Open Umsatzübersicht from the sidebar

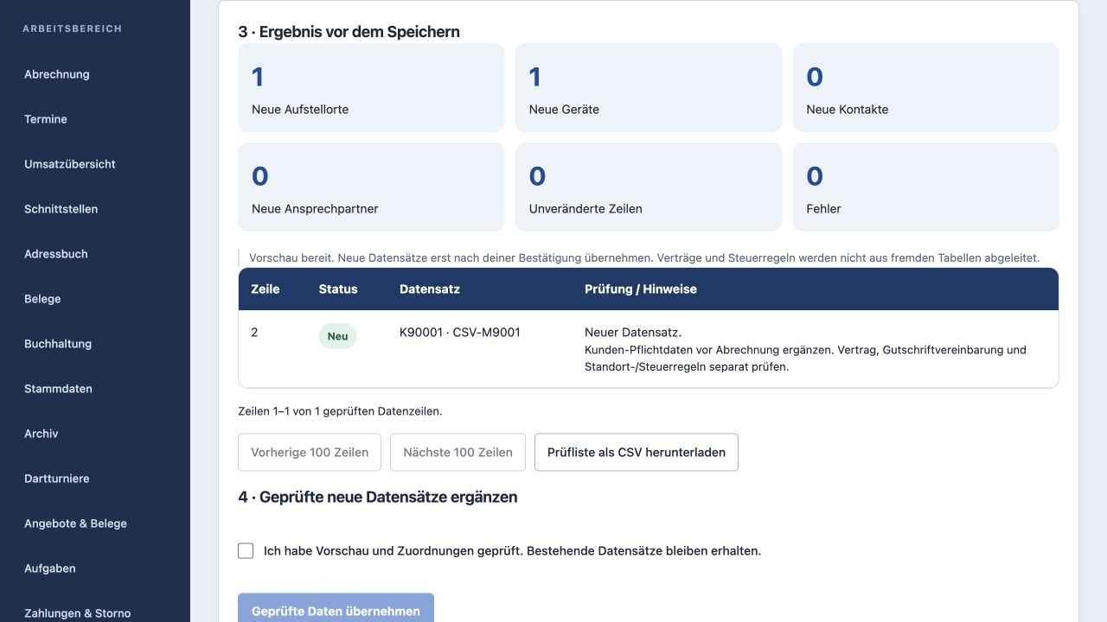[70, 164]
